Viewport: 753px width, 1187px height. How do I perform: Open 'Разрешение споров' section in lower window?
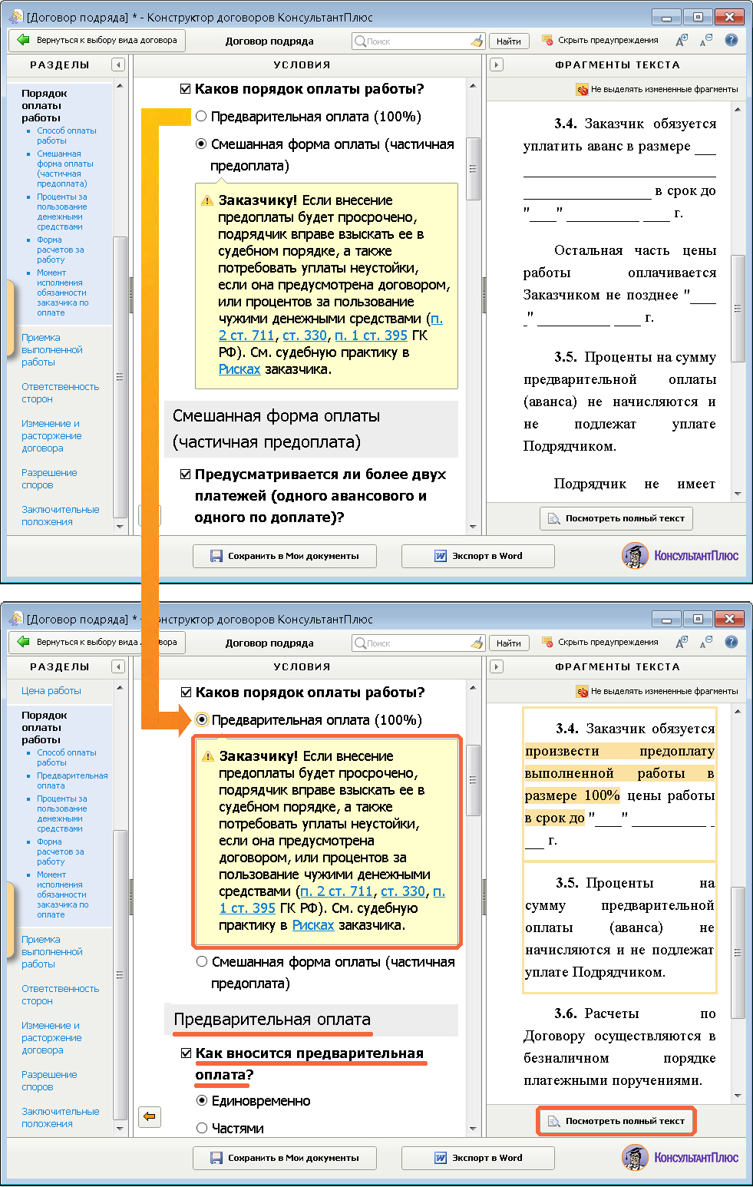click(x=49, y=1081)
